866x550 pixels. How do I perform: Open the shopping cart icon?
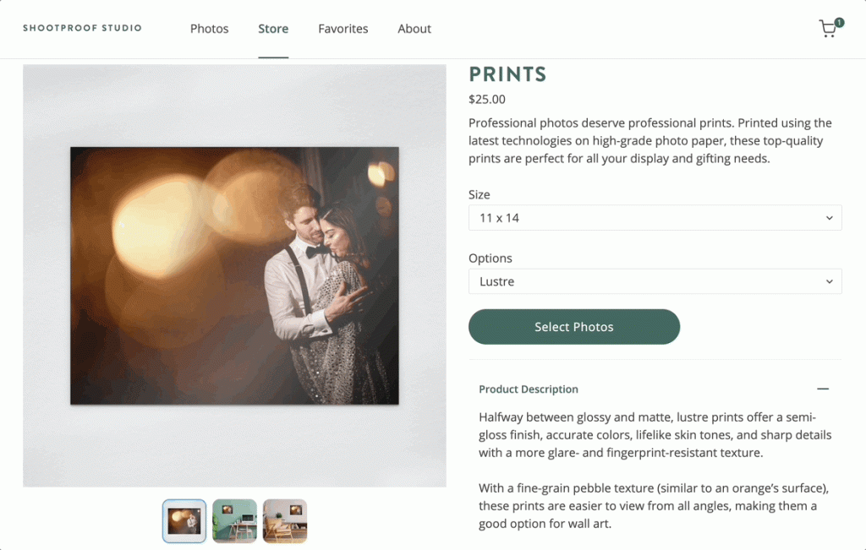[827, 29]
